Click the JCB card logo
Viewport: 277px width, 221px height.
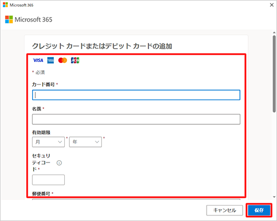point(75,60)
